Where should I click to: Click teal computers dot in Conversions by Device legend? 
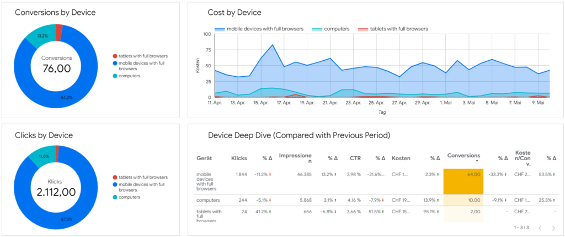pyautogui.click(x=115, y=76)
